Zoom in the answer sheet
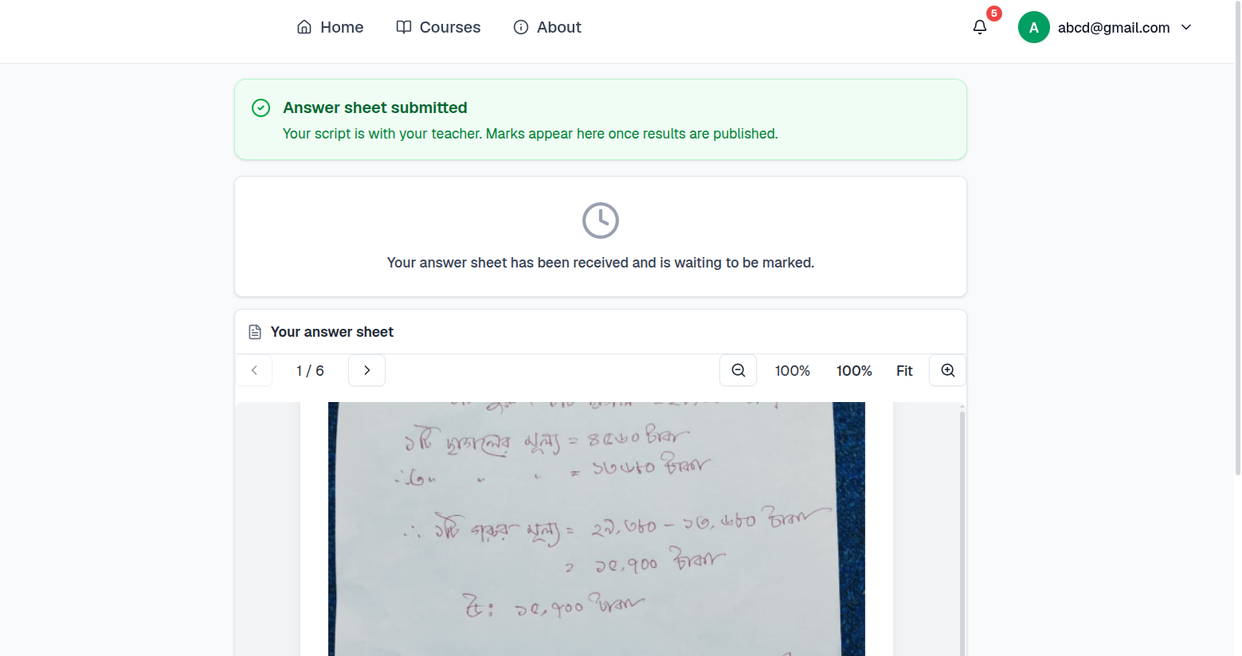 pyautogui.click(x=948, y=370)
